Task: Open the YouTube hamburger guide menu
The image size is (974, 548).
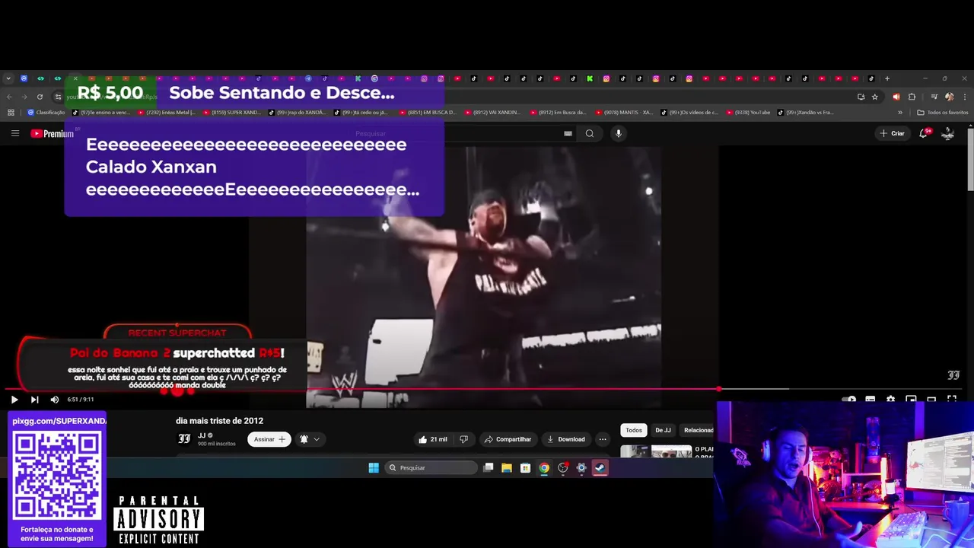Action: coord(14,133)
